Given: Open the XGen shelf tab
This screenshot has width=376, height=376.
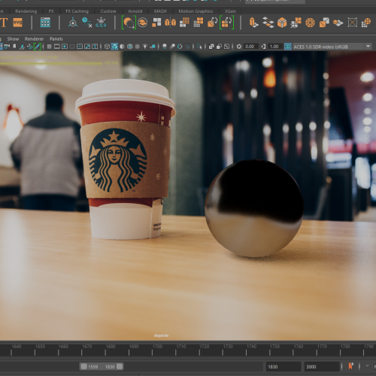Looking at the screenshot, I should [x=230, y=11].
